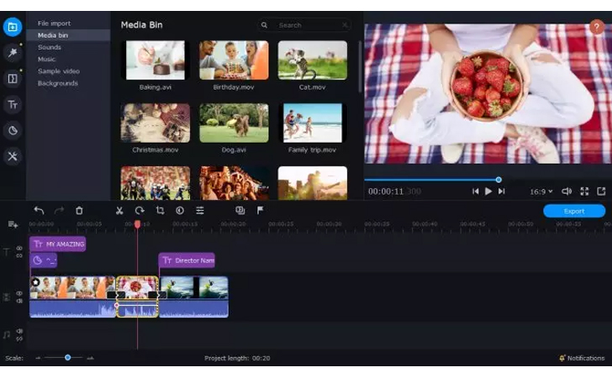Select the surfing clip on timeline
Screen dimensions: 612x378
(x=193, y=297)
